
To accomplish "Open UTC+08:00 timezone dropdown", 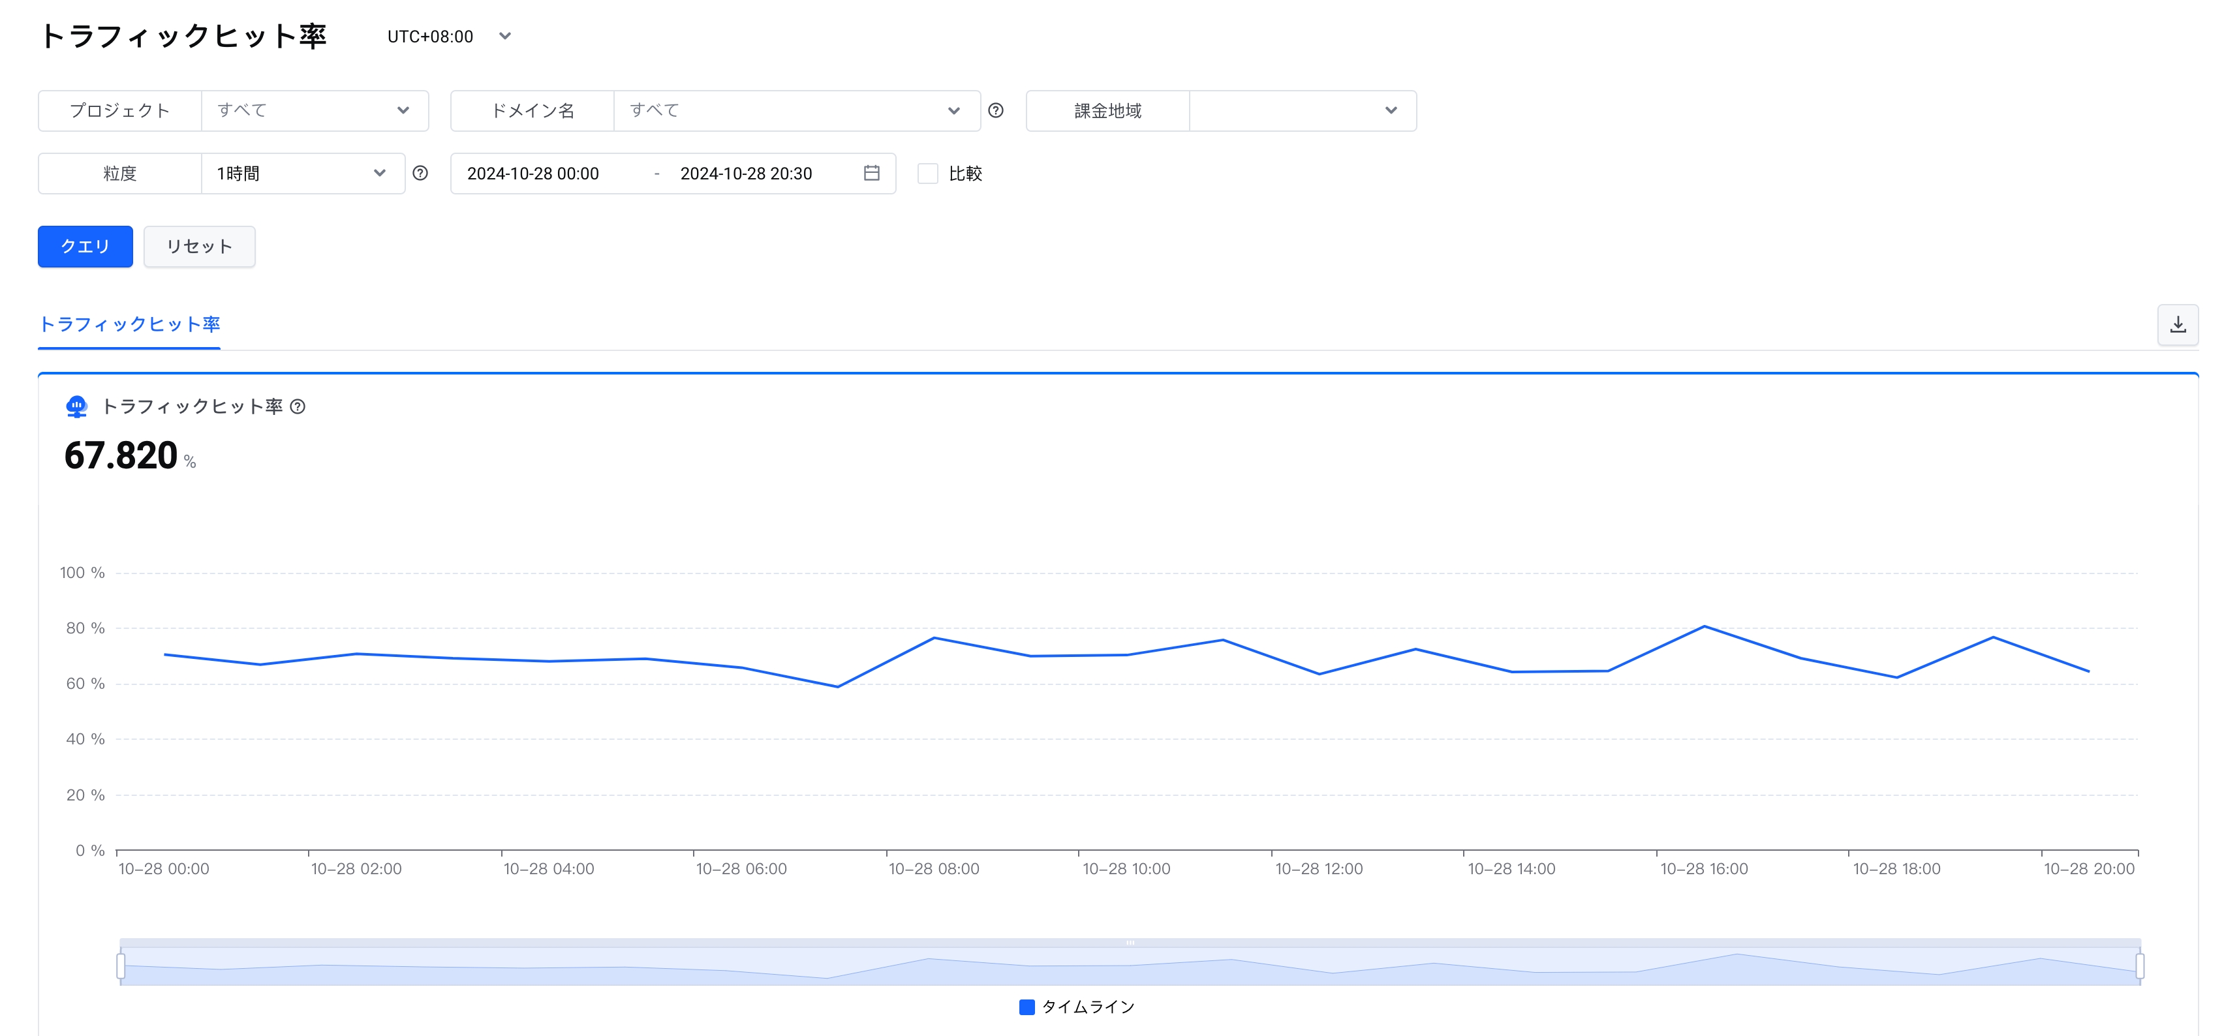I will [449, 37].
